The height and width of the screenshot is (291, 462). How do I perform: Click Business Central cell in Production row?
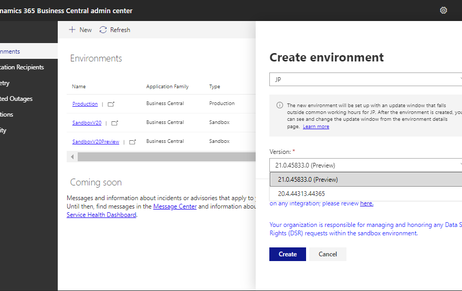[165, 103]
